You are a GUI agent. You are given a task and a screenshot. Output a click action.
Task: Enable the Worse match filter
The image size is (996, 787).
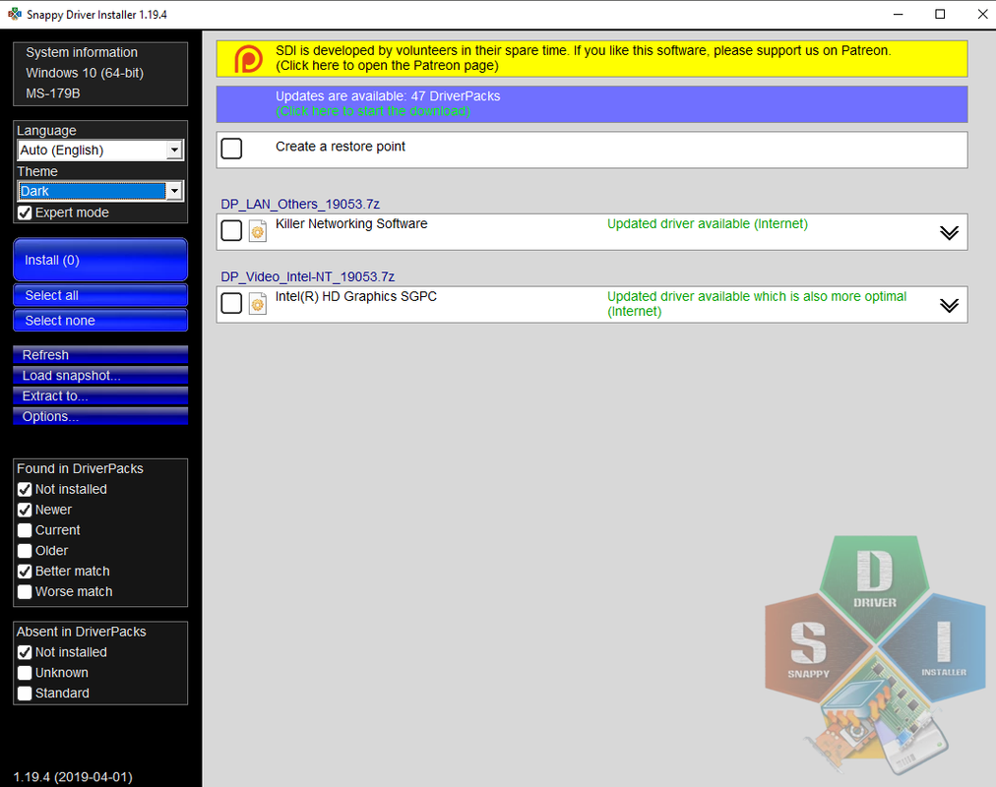click(25, 591)
